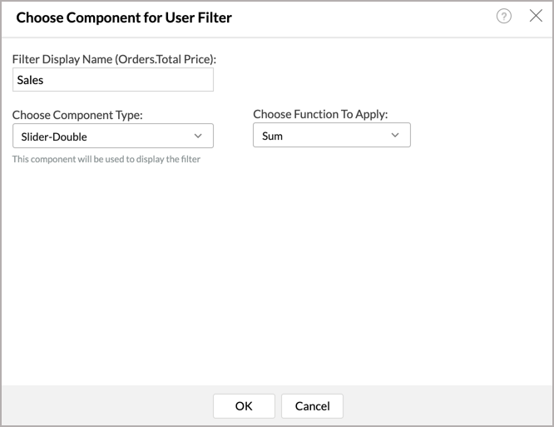Click the Choose Function To Apply label
This screenshot has width=554, height=427.
320,114
